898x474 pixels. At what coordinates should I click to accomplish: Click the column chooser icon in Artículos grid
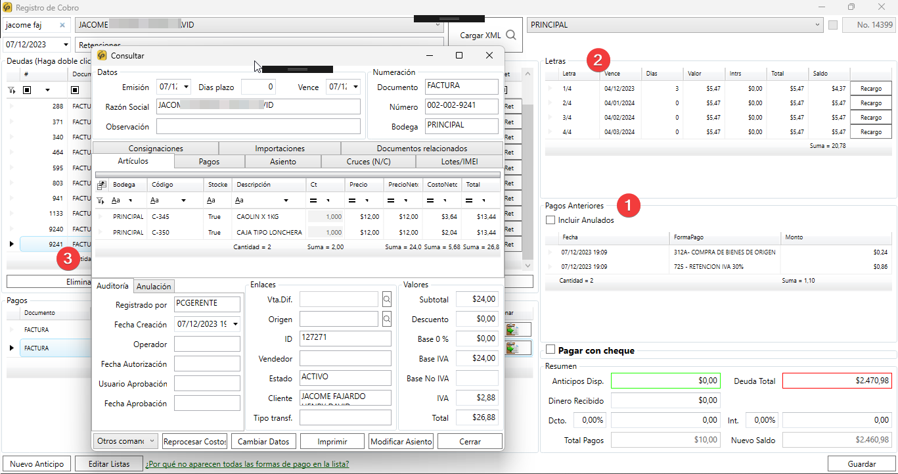101,185
